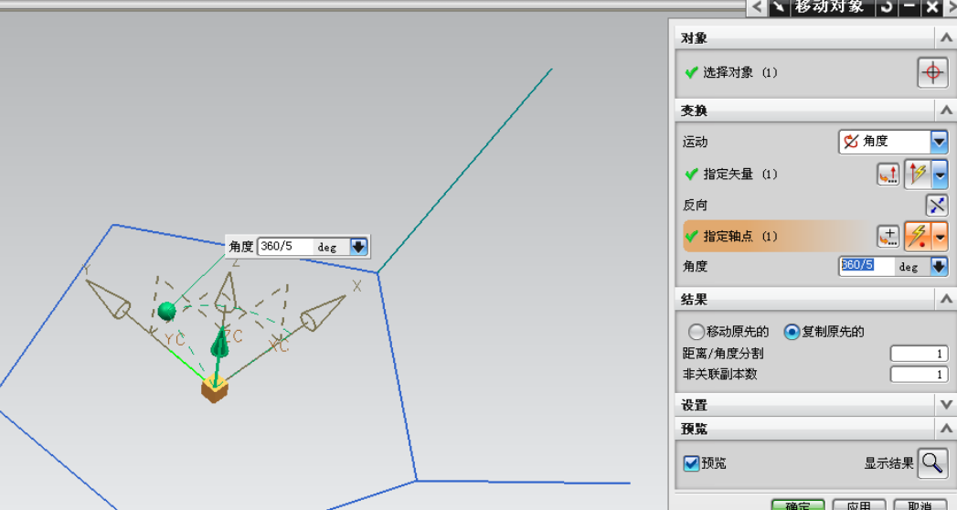Image resolution: width=957 pixels, height=510 pixels.
Task: Click the 取消 button
Action: (920, 505)
